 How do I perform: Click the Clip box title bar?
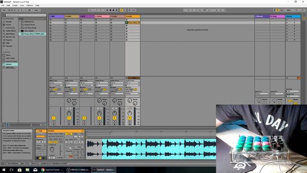coord(41,131)
